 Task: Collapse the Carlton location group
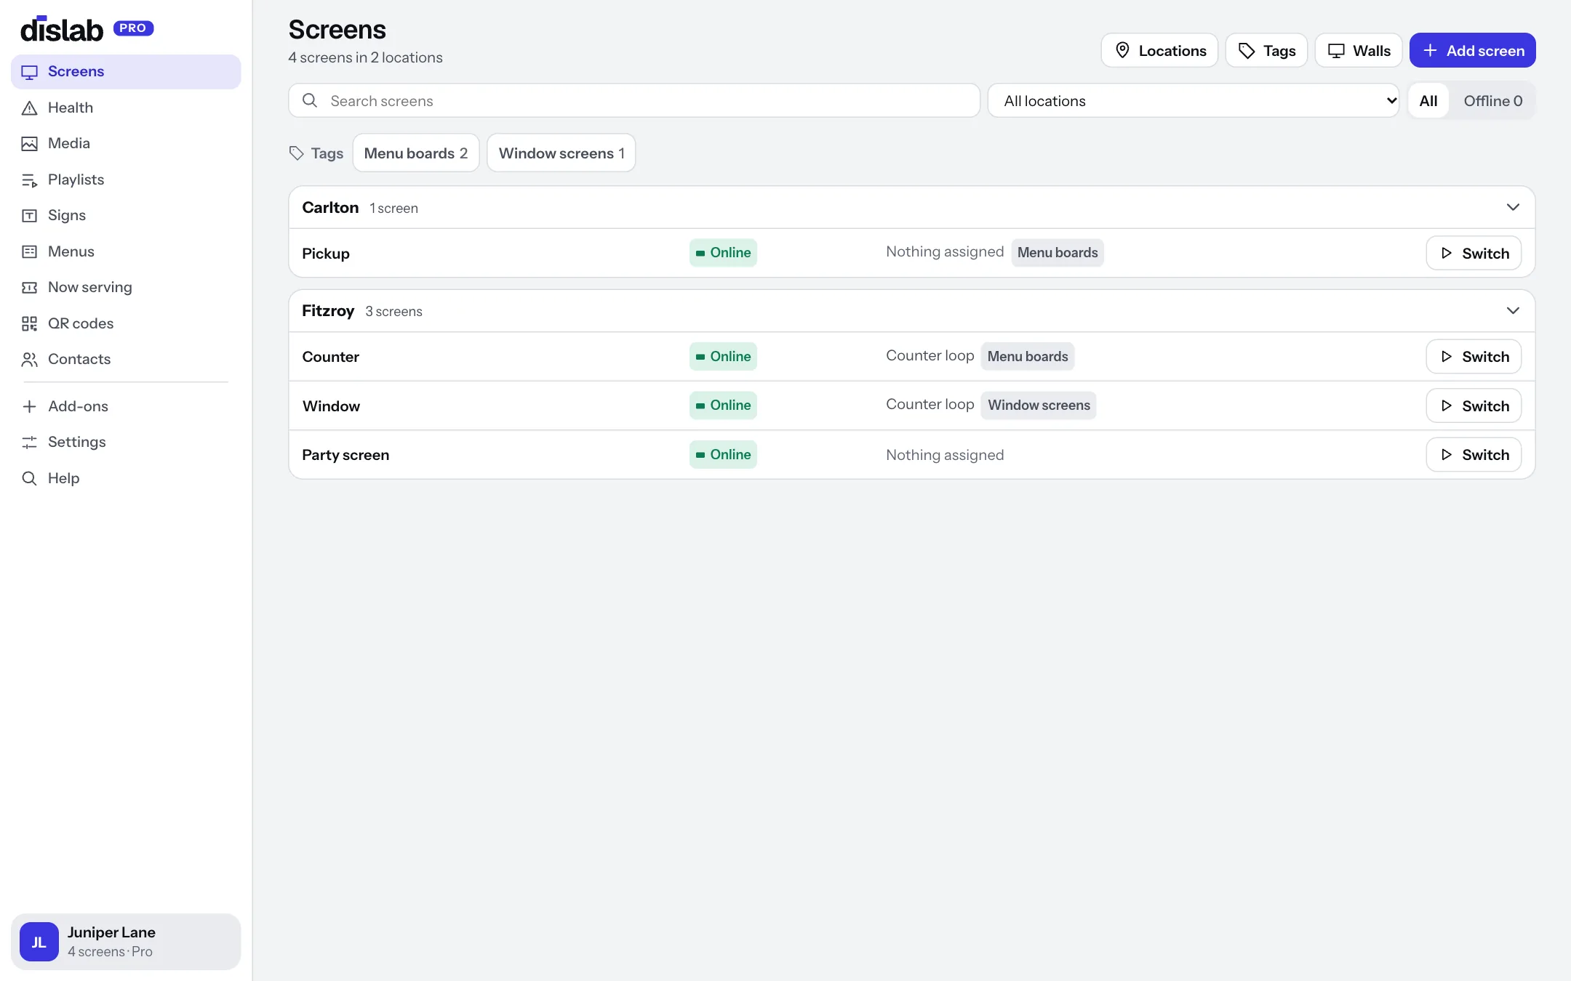pyautogui.click(x=1513, y=207)
